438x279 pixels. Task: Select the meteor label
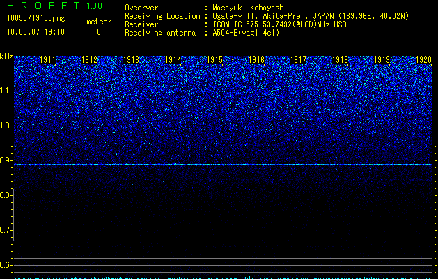pyautogui.click(x=99, y=22)
